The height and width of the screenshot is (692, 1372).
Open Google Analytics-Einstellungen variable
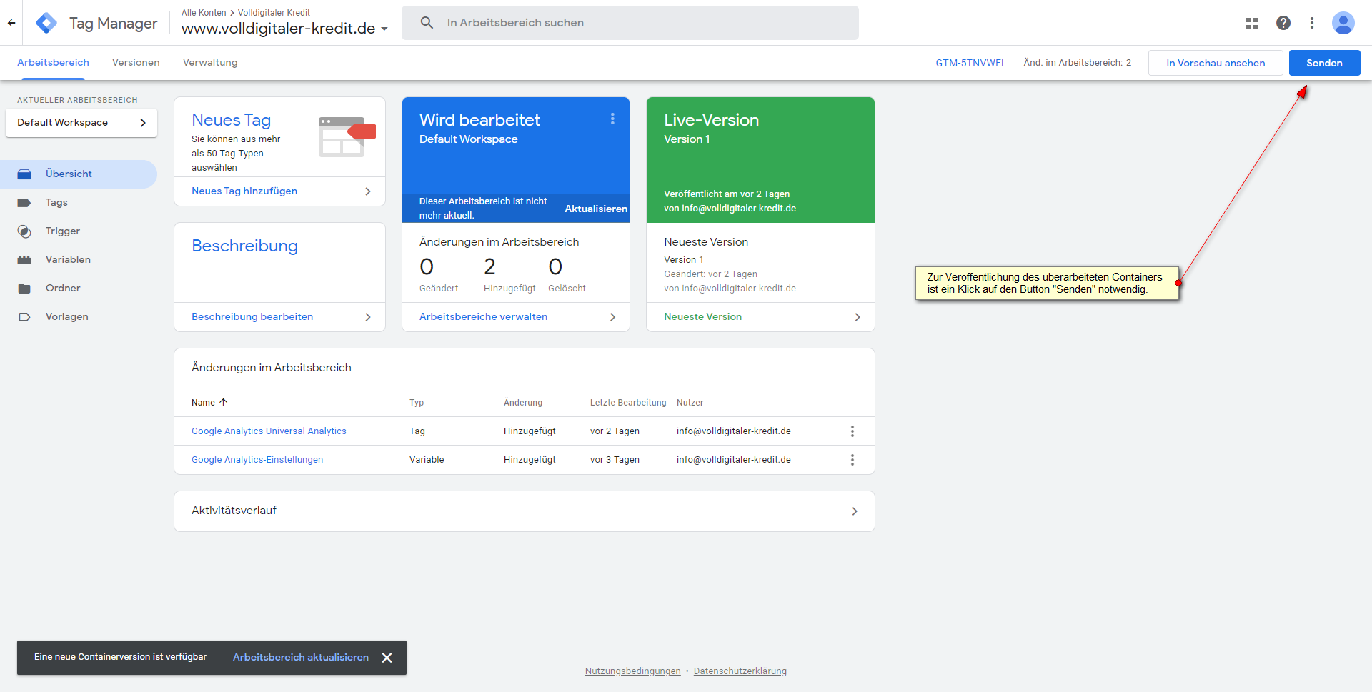click(x=257, y=460)
